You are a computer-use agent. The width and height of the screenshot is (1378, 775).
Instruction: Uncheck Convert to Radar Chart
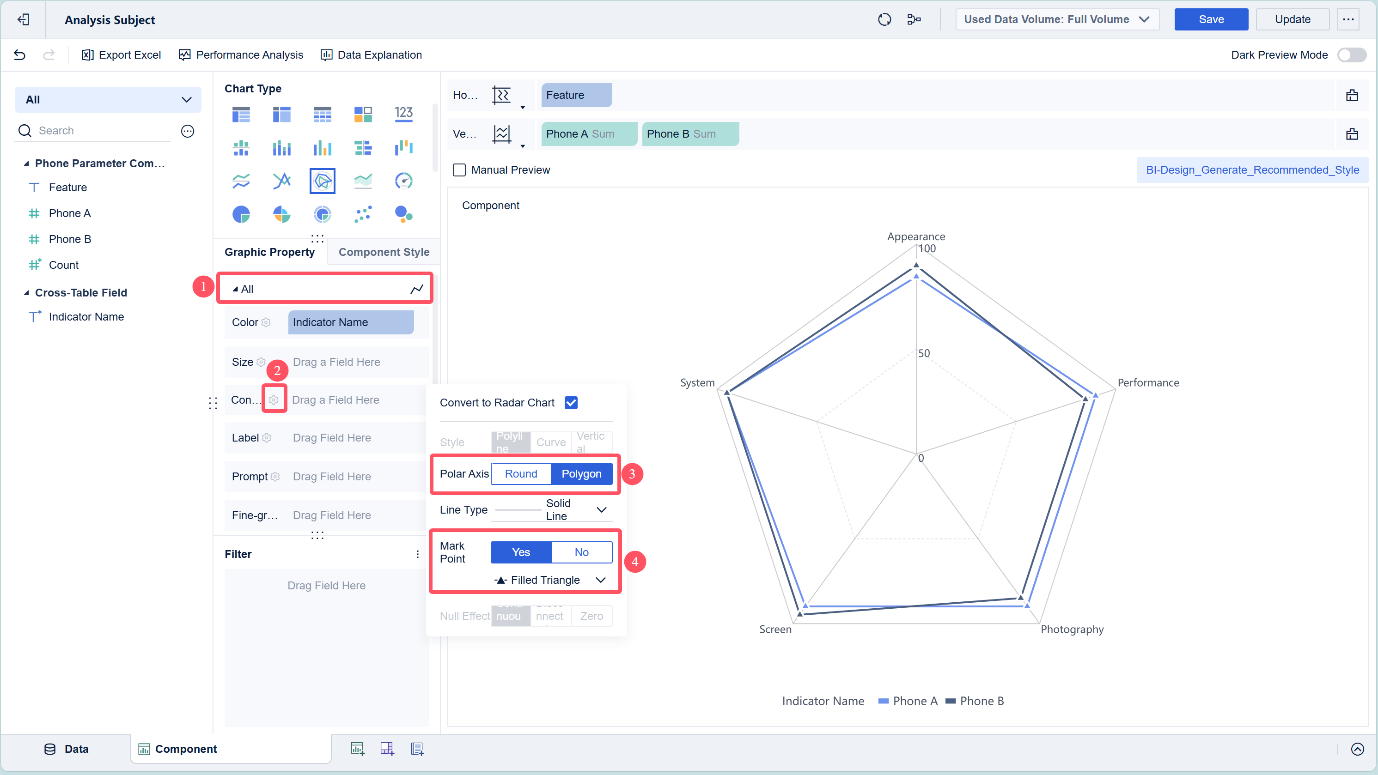click(571, 402)
